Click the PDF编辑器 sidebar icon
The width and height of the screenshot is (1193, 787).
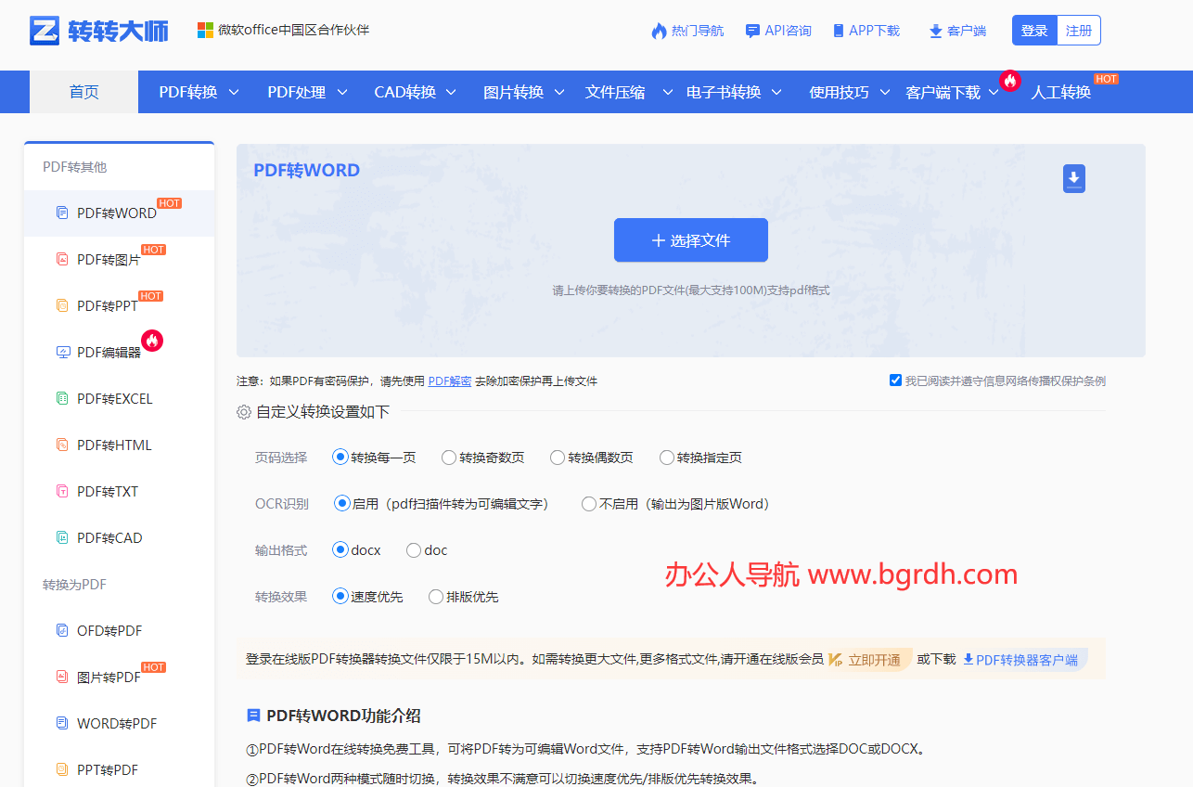tap(62, 352)
